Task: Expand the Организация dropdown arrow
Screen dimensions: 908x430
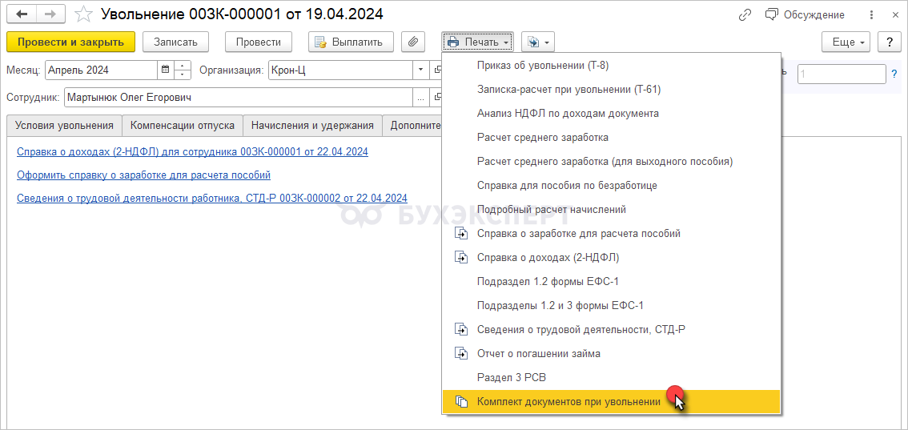Action: click(420, 70)
